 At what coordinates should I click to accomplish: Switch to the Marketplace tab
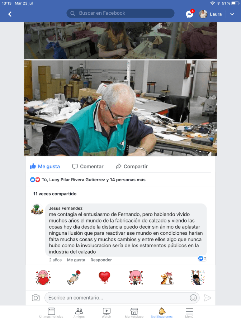click(x=134, y=313)
